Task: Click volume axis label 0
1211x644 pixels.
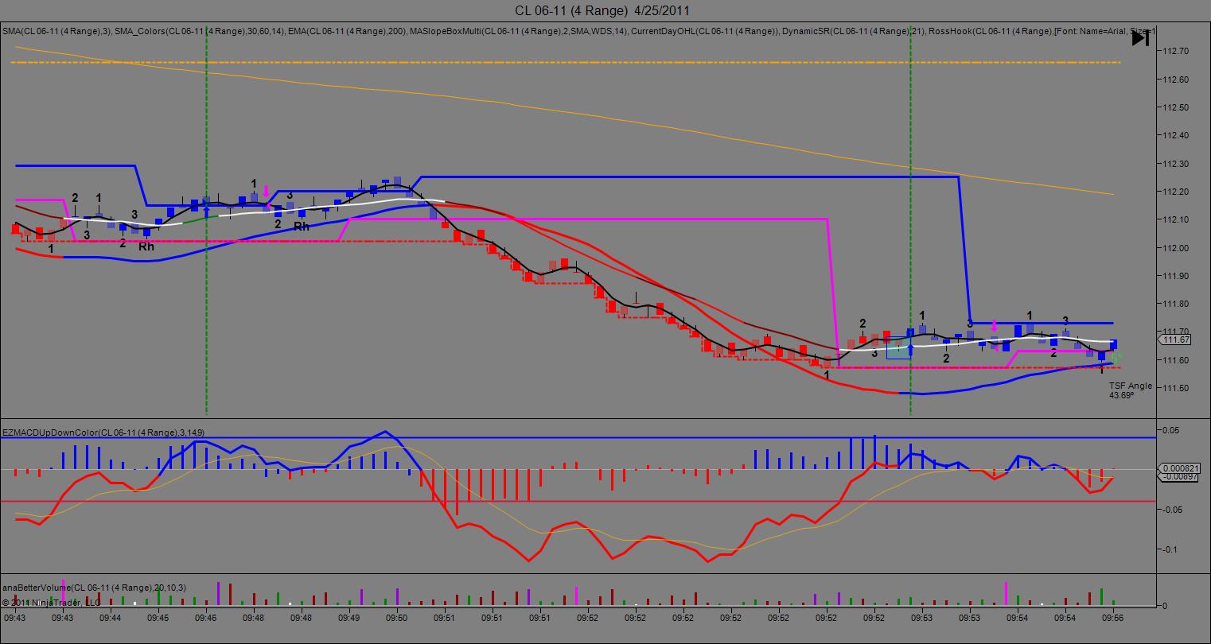Action: [1166, 605]
